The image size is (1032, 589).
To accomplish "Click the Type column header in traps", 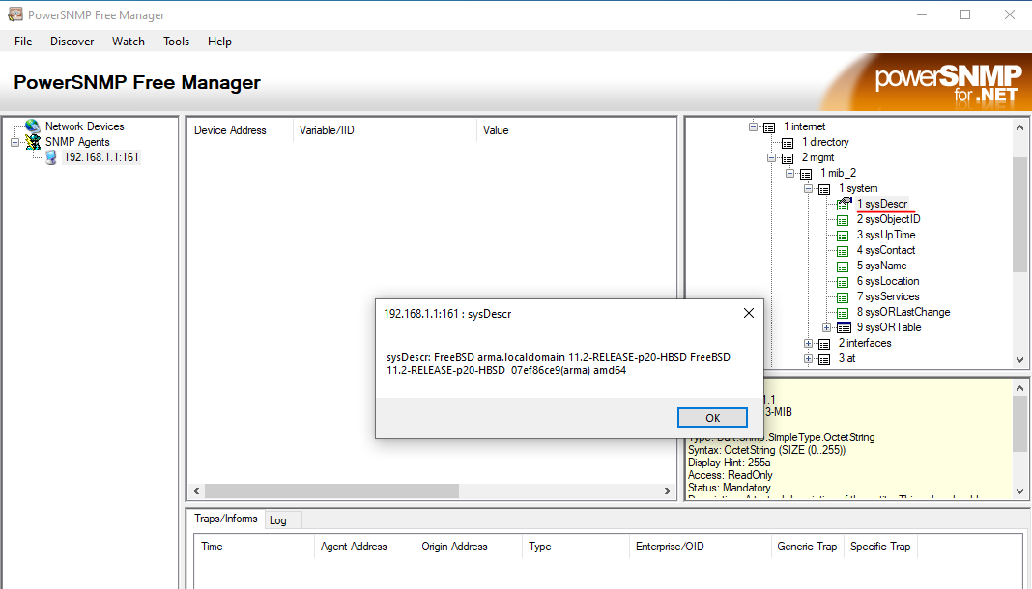I will click(x=576, y=547).
